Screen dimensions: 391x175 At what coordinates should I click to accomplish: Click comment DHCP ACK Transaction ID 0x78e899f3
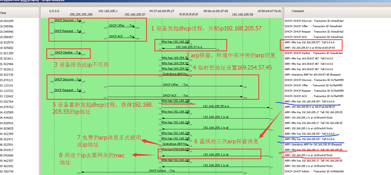(x=314, y=96)
